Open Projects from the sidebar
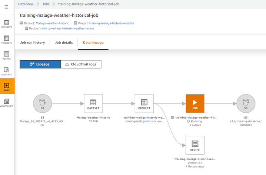Screen dimensions: 266x175 [x=7, y=40]
